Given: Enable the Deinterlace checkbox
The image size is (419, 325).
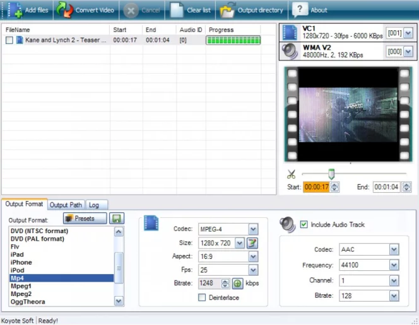Looking at the screenshot, I should coord(202,297).
